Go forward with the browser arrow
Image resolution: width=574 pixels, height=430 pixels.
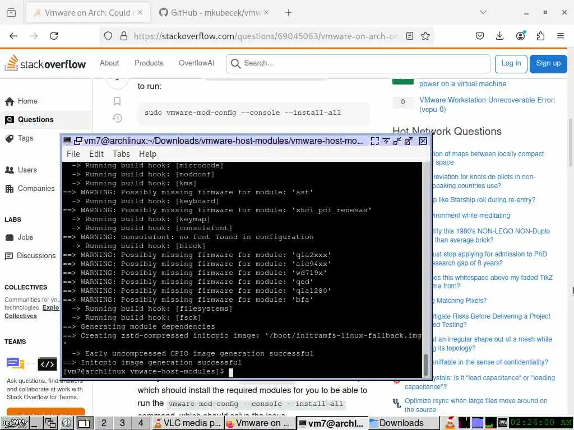(34, 36)
